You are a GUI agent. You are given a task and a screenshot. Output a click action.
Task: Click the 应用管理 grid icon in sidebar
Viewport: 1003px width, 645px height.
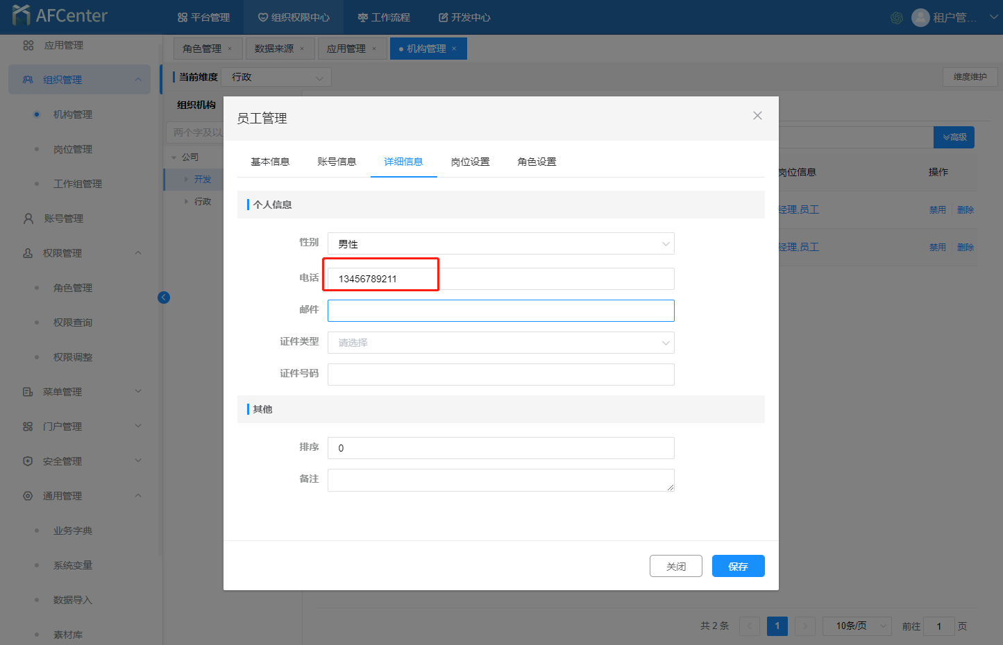click(28, 45)
